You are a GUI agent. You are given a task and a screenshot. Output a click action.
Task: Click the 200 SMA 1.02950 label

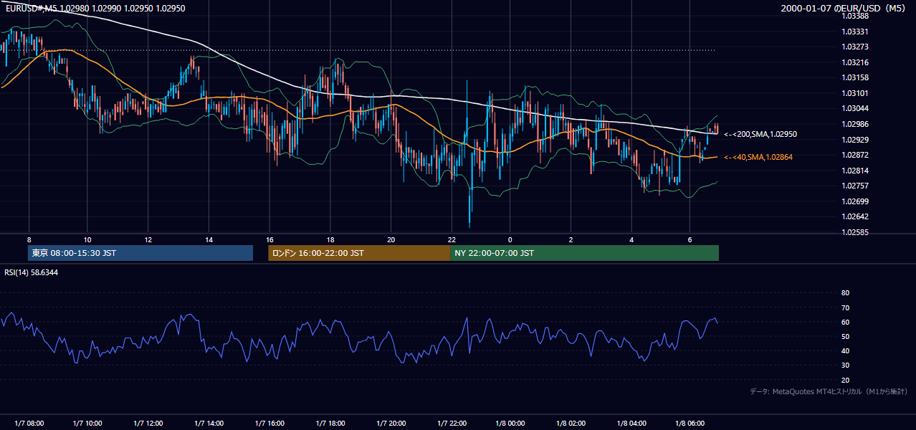tap(760, 134)
